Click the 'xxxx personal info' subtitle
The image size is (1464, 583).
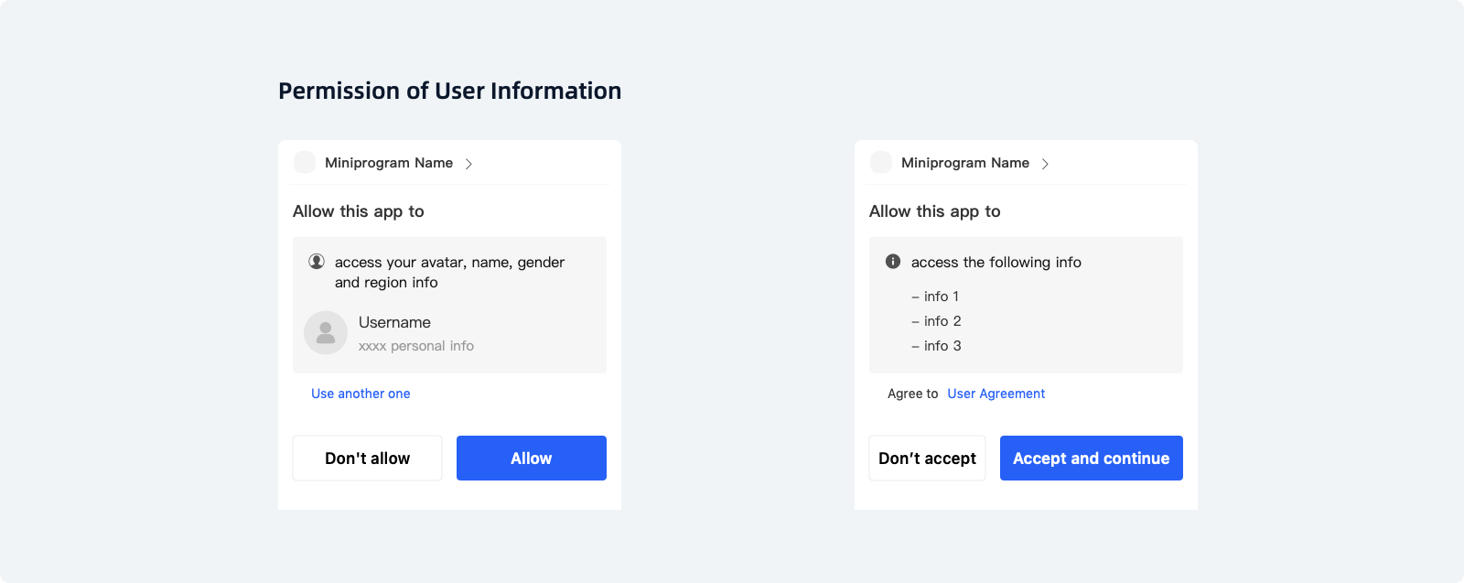(x=416, y=346)
